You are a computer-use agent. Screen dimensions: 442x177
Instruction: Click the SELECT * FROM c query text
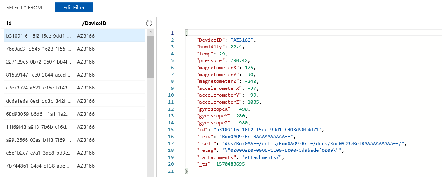(26, 8)
